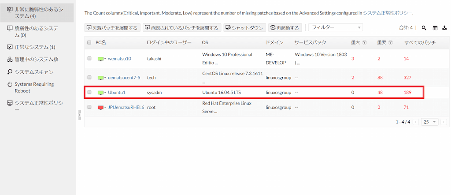Select 非常に脆弱性のあるシステム (4) in sidebar
The image size is (451, 195).
point(37,13)
